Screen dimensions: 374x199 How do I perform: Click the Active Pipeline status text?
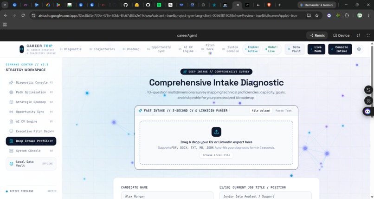(21, 191)
